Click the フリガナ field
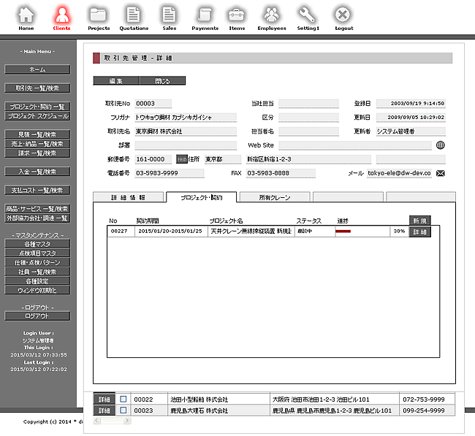Viewport: 475px width, 436px height. 186,118
